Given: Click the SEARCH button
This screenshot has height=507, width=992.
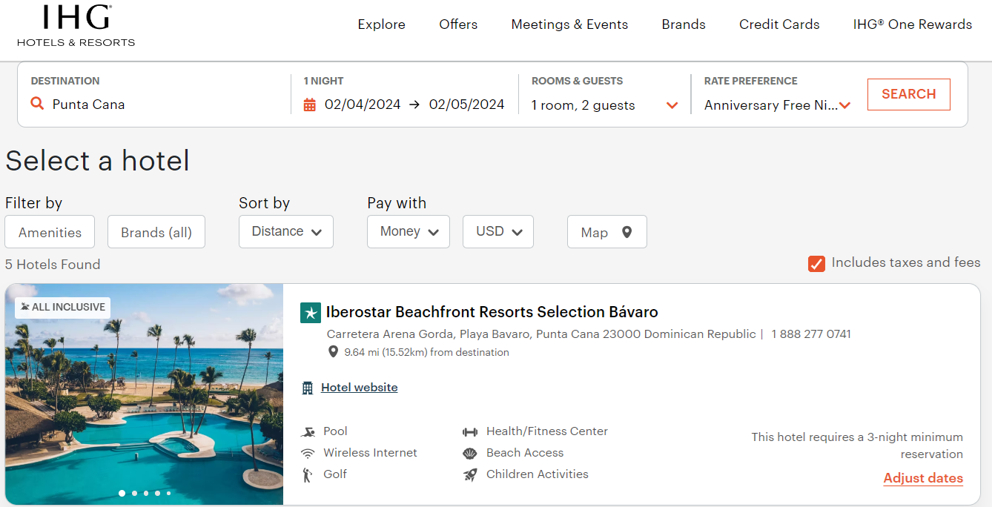Looking at the screenshot, I should click(x=908, y=94).
